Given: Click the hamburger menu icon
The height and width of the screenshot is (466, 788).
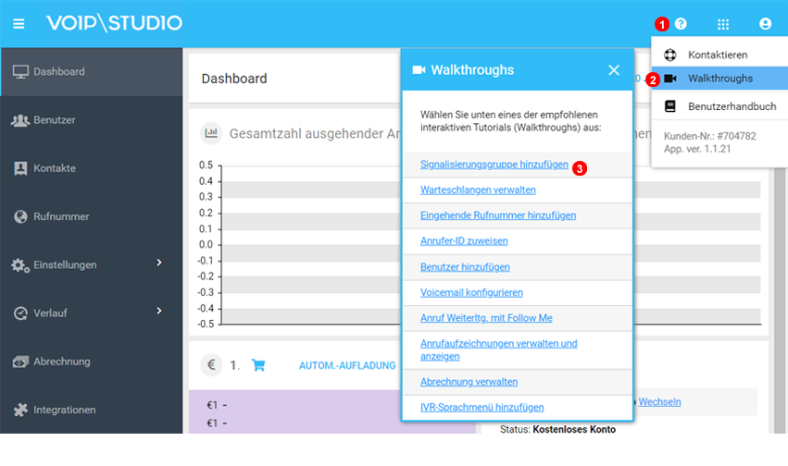Looking at the screenshot, I should click(19, 23).
